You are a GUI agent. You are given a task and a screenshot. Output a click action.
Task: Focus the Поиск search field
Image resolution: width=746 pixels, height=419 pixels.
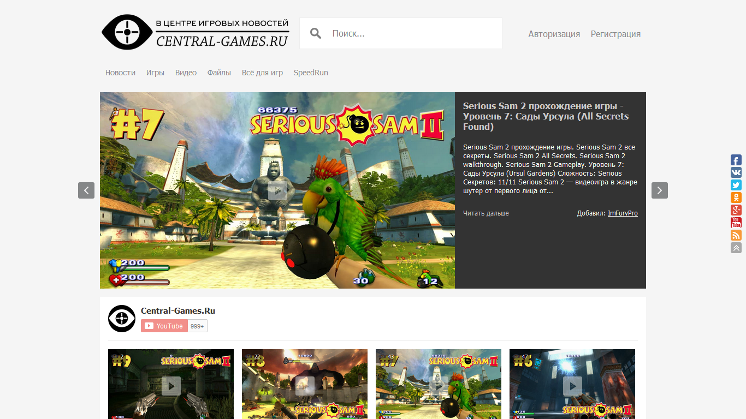tap(401, 33)
